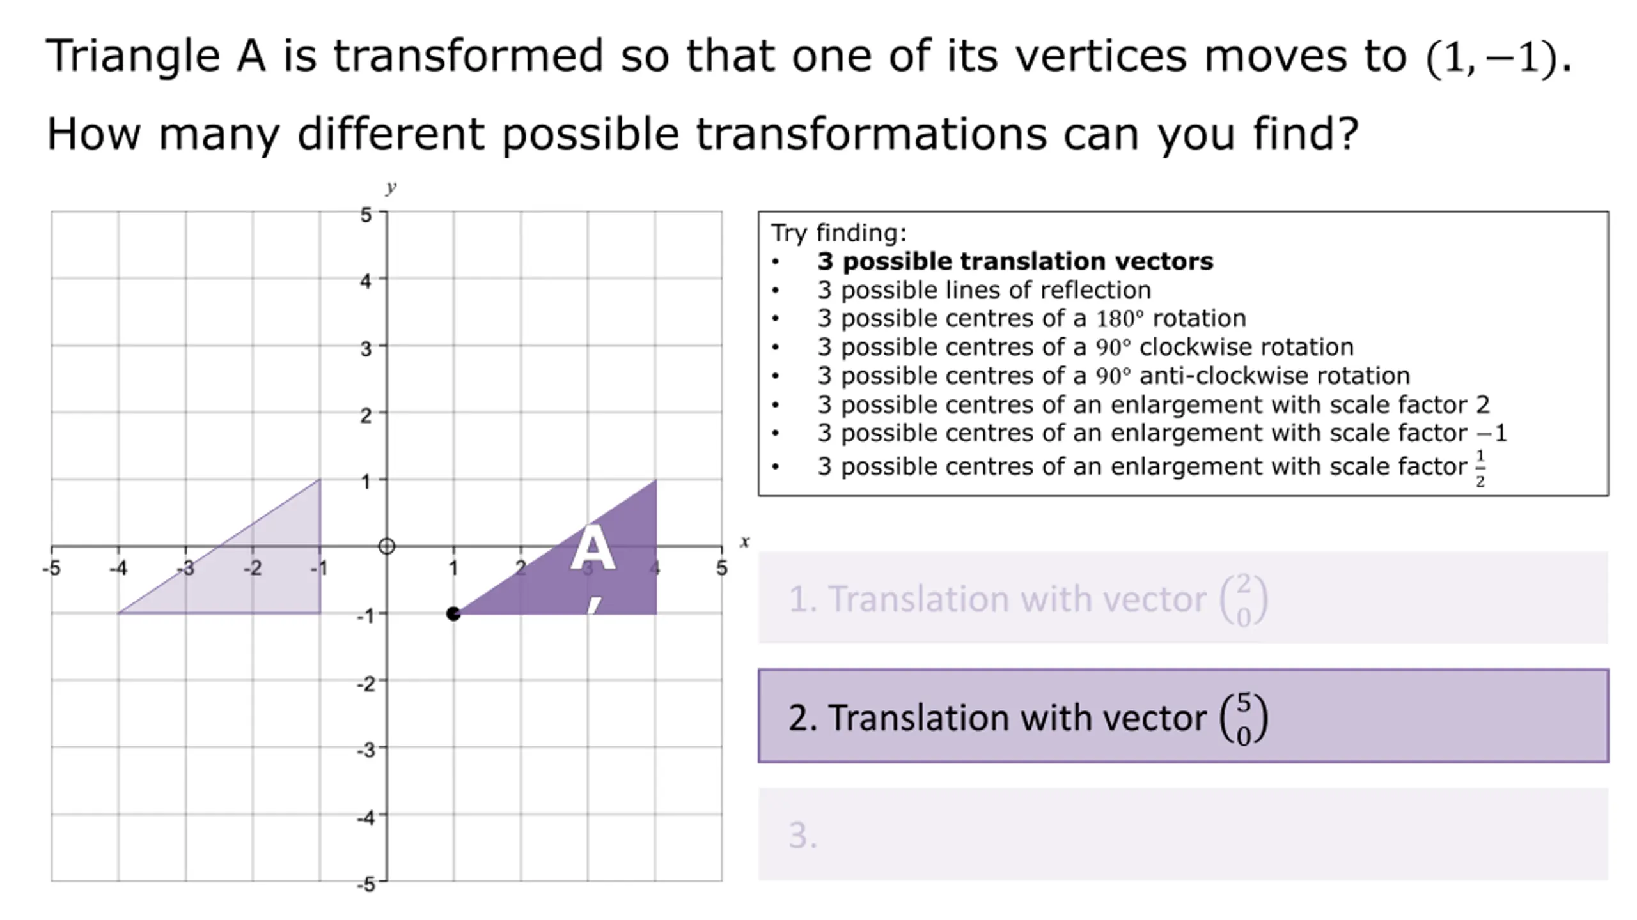Select the empty answer box numbered 3
Viewport: 1637px width, 920px height.
click(1183, 834)
